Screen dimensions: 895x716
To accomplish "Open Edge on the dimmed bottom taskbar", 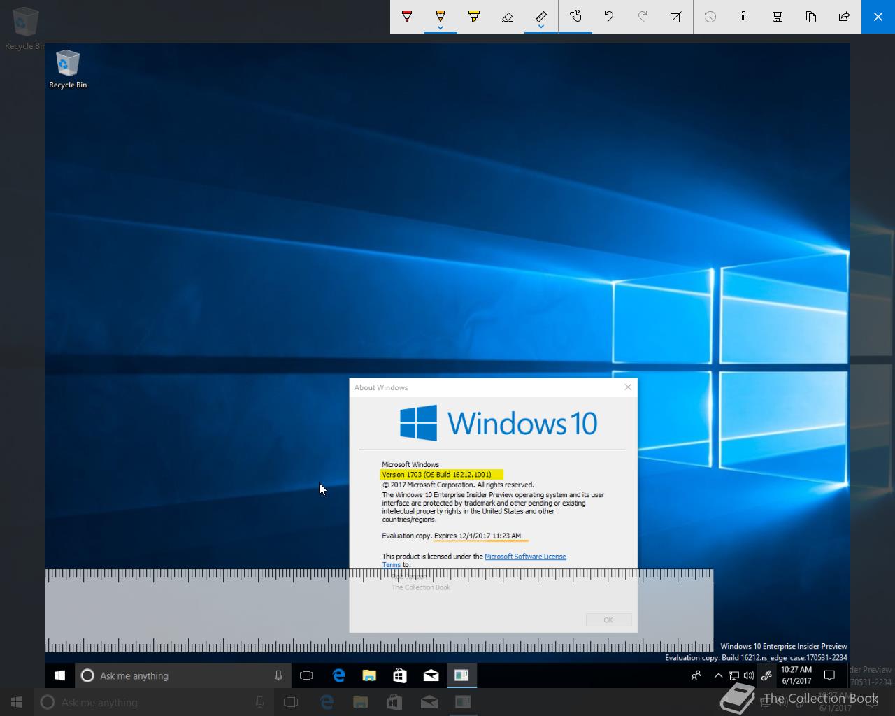I will 327,702.
